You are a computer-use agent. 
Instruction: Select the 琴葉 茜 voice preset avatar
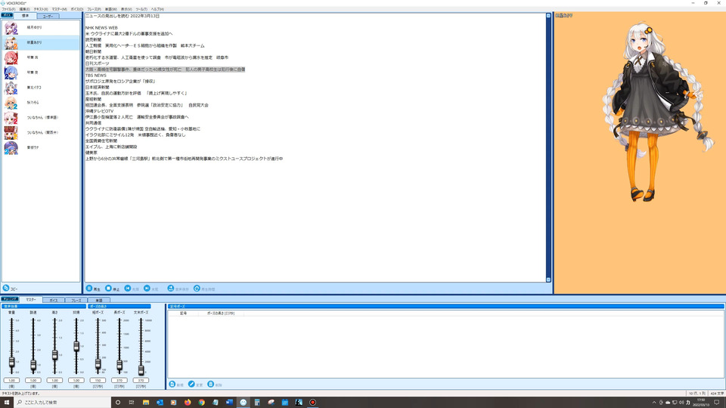[11, 58]
